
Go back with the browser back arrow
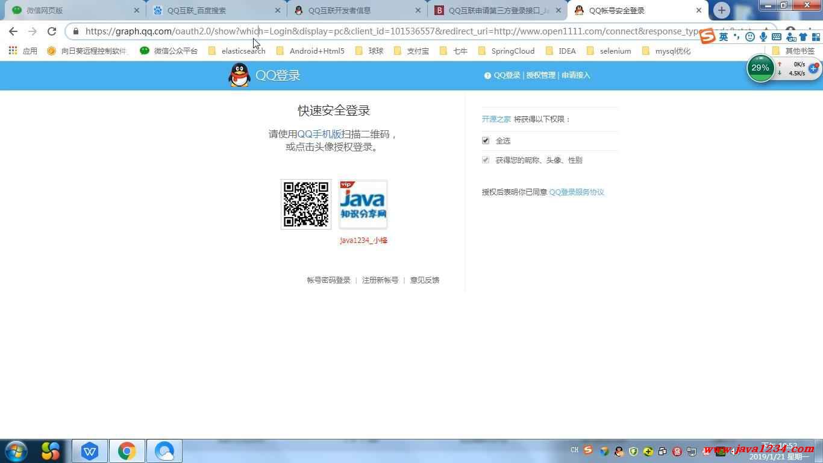13,31
